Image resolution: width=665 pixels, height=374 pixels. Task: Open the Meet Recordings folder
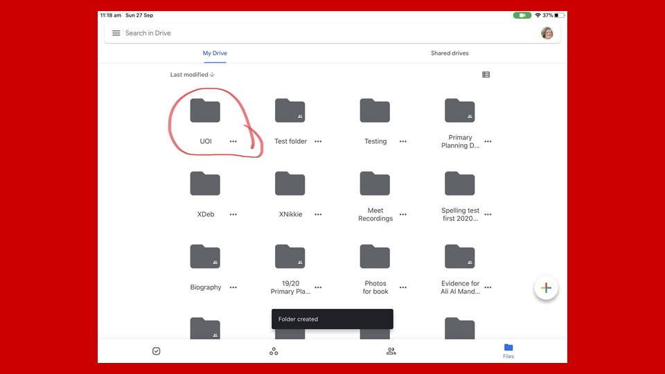(375, 184)
